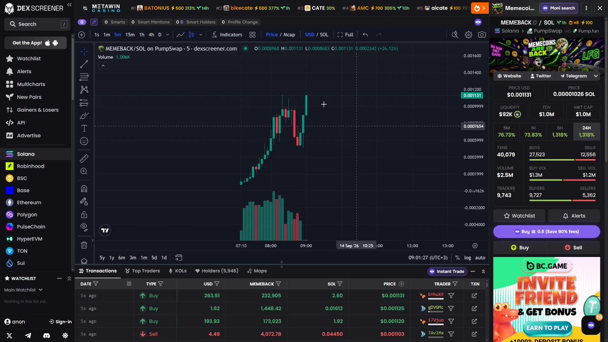Collapse the volume indicator chevron
The width and height of the screenshot is (608, 342).
point(102,65)
